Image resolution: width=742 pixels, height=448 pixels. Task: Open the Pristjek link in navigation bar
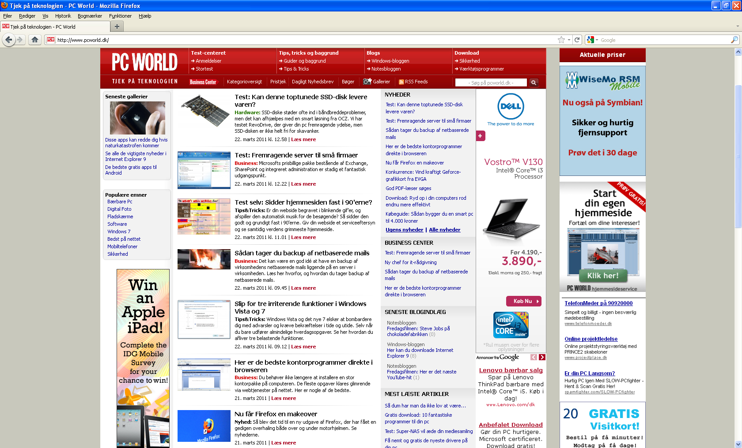pyautogui.click(x=278, y=82)
